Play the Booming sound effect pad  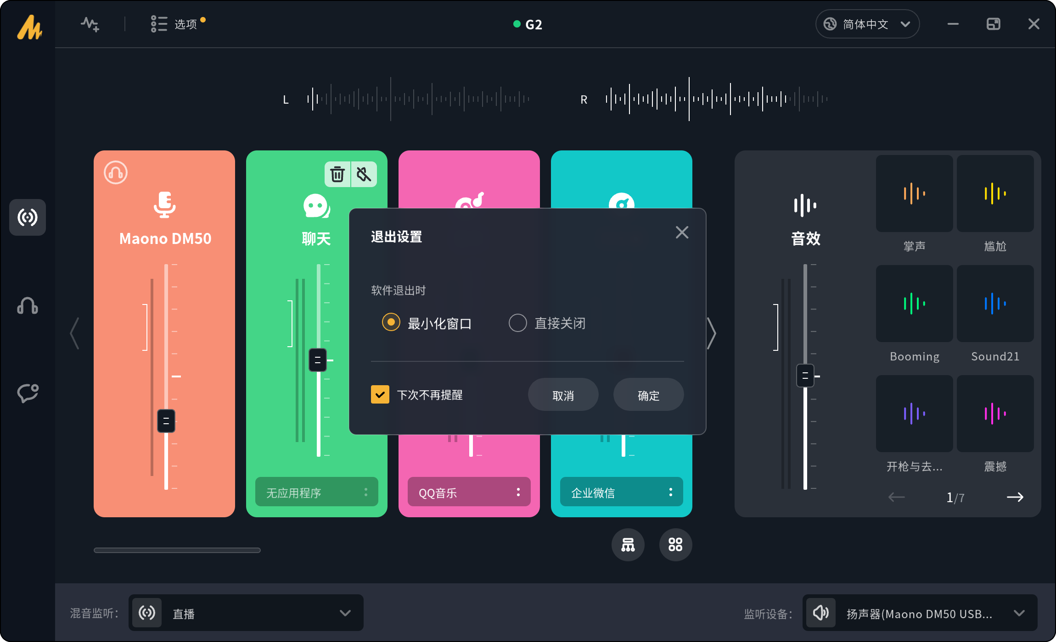click(914, 304)
